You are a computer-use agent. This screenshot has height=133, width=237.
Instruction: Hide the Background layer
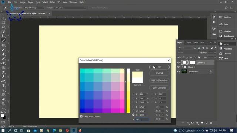(x=178, y=72)
